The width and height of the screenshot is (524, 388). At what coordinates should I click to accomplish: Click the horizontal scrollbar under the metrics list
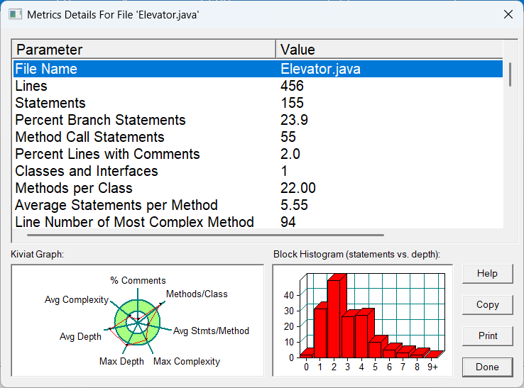[x=205, y=235]
